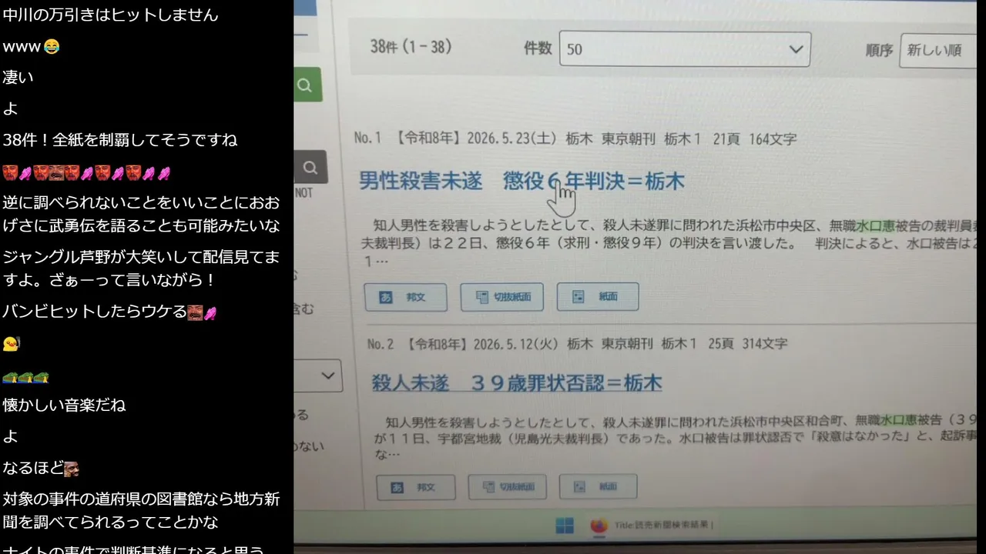Click the No.1 2026.5.23(土) metadata line
The height and width of the screenshot is (554, 986).
pos(575,139)
